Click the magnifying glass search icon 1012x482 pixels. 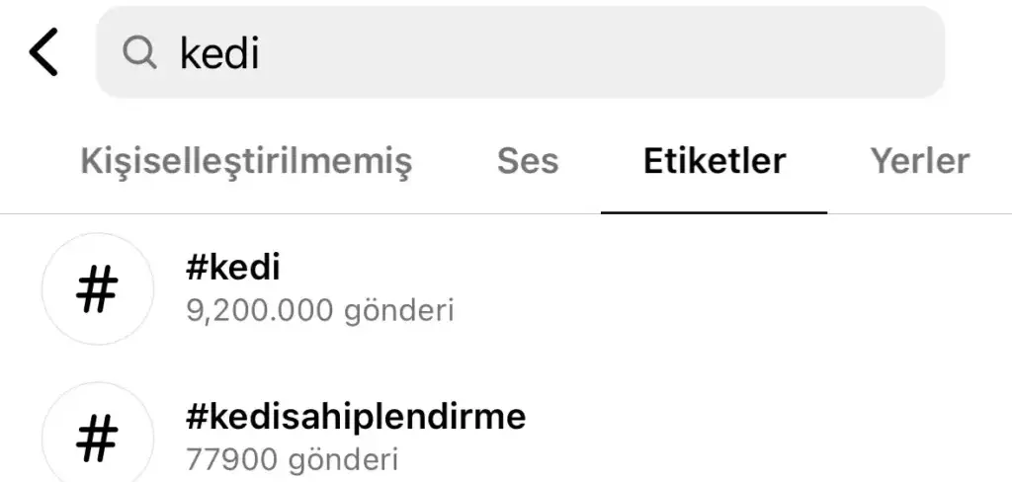click(x=140, y=52)
